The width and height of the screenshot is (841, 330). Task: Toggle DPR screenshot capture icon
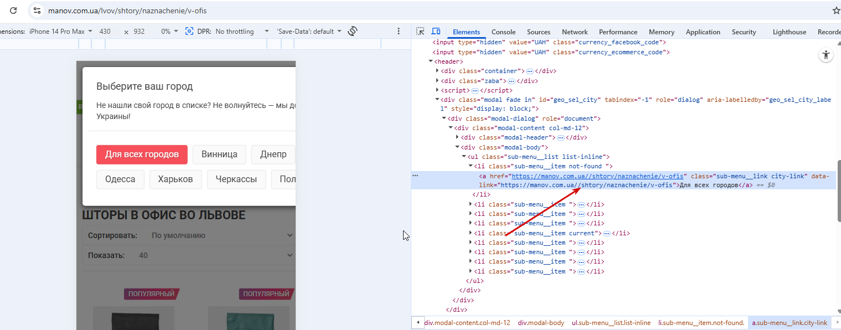(x=189, y=32)
